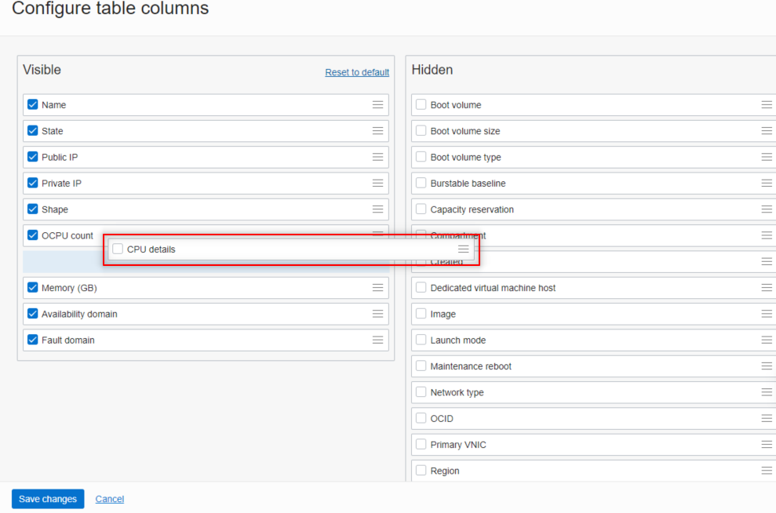Viewport: 776px width, 513px height.
Task: Uncheck Memory (GB) column
Action: coord(32,288)
